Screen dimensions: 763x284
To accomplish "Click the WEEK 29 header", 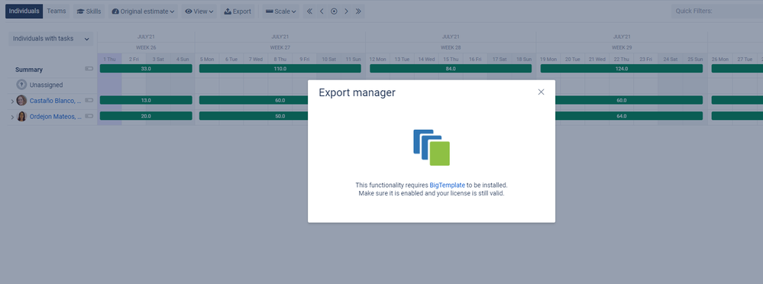I will click(x=622, y=47).
